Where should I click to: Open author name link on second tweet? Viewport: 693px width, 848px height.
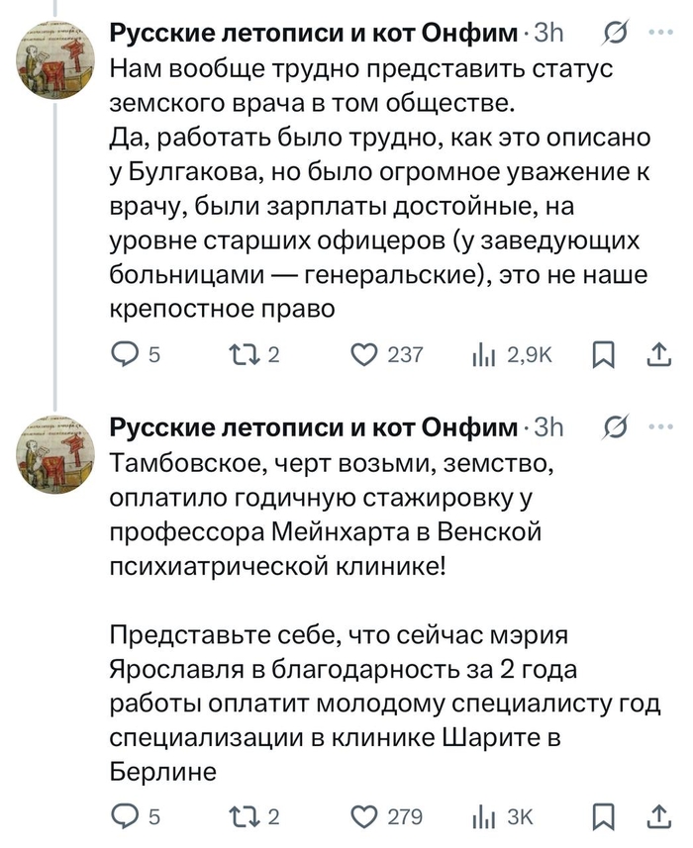coord(313,428)
